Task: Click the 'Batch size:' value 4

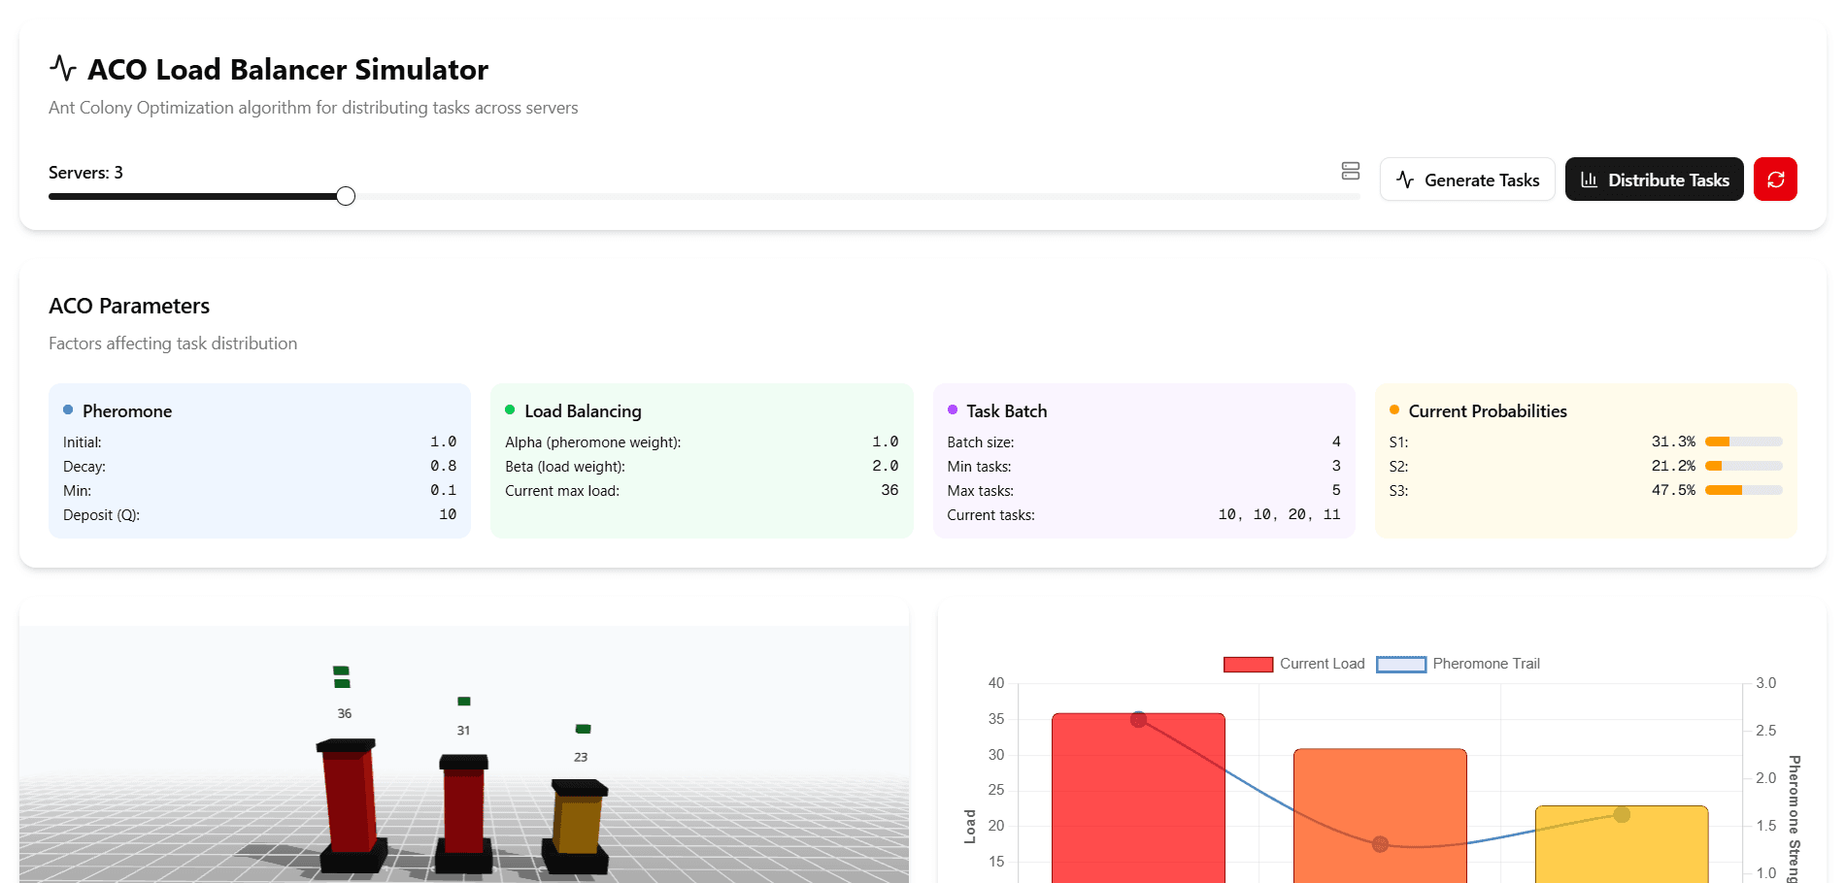Action: tap(1336, 441)
